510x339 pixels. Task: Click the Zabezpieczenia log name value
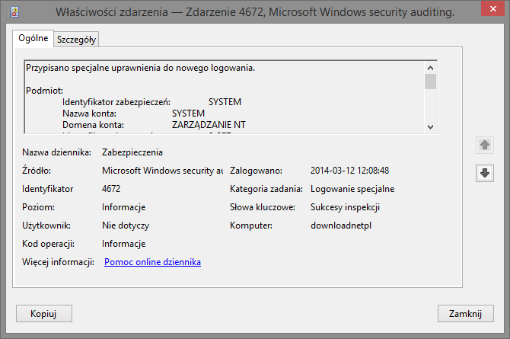coord(132,152)
